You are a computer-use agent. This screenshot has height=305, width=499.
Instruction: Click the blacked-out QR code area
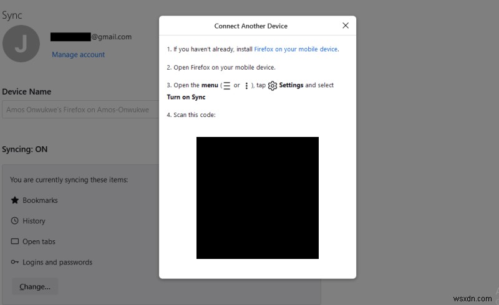258,197
